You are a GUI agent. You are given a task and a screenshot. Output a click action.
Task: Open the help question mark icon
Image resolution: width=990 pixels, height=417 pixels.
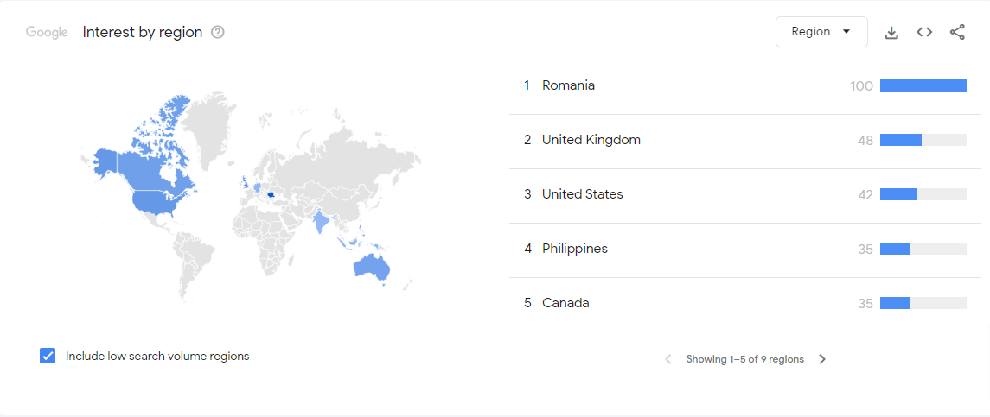[218, 32]
